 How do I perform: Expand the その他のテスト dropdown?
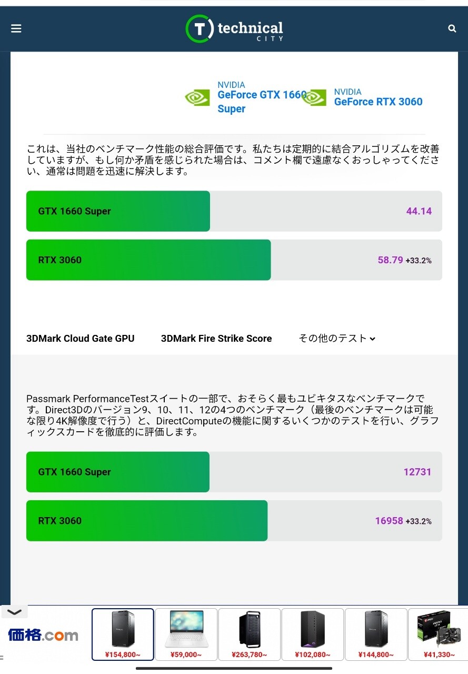point(337,339)
